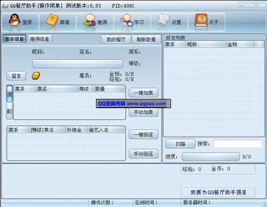Click 菜系 header in friend list
The image size is (267, 207).
pos(174,44)
